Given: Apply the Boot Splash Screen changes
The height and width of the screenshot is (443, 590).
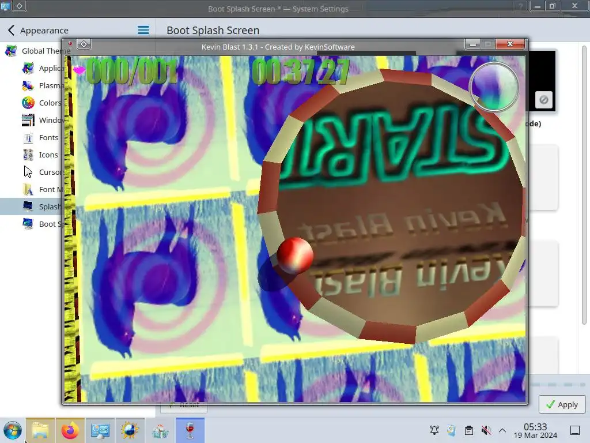Looking at the screenshot, I should [562, 404].
